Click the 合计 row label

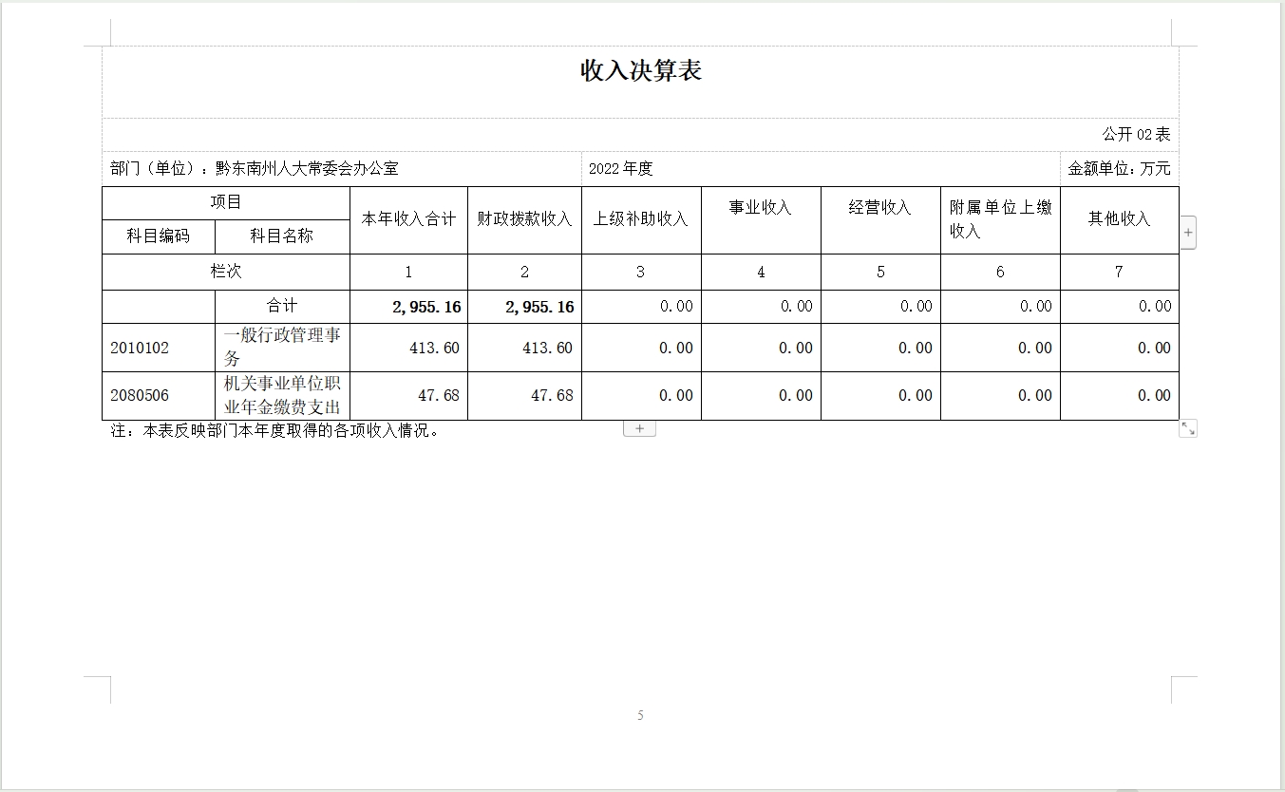pos(282,305)
